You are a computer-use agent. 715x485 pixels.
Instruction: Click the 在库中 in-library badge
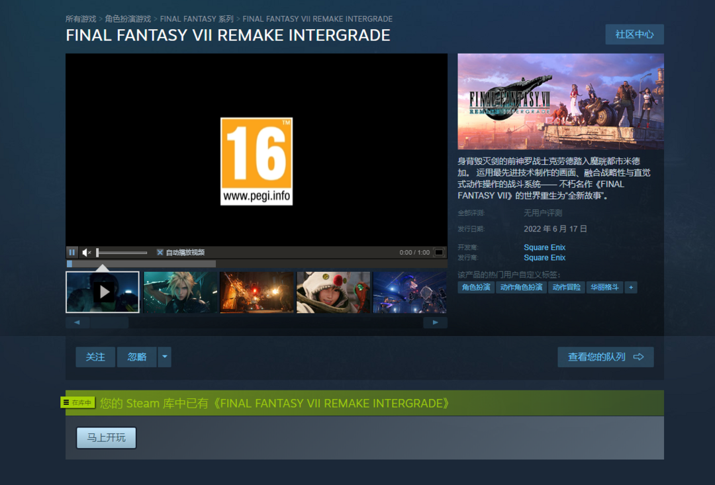[x=78, y=402]
